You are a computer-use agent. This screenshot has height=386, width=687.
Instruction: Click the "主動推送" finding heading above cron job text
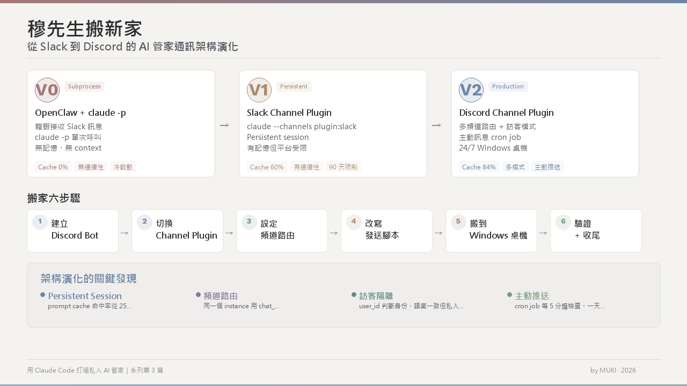532,296
